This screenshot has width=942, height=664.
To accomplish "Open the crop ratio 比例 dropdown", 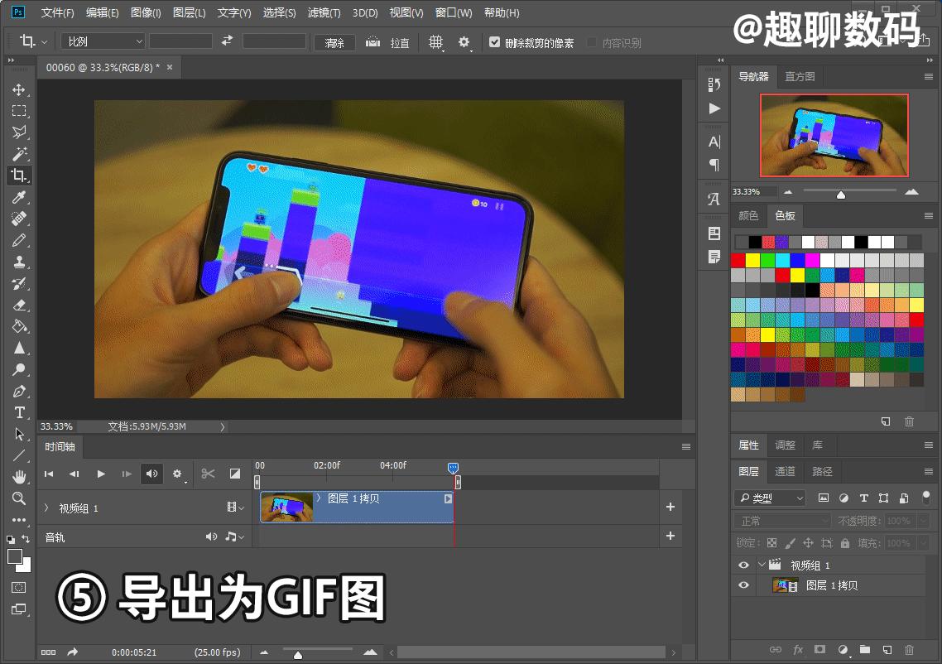I will (x=102, y=41).
